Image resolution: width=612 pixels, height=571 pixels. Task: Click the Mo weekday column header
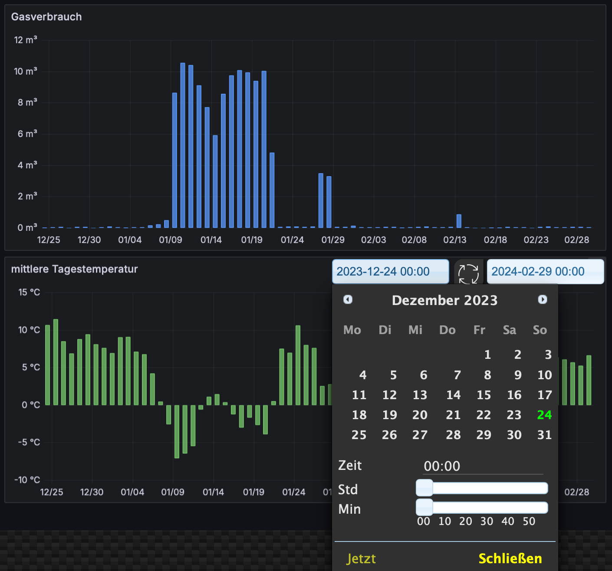(352, 330)
